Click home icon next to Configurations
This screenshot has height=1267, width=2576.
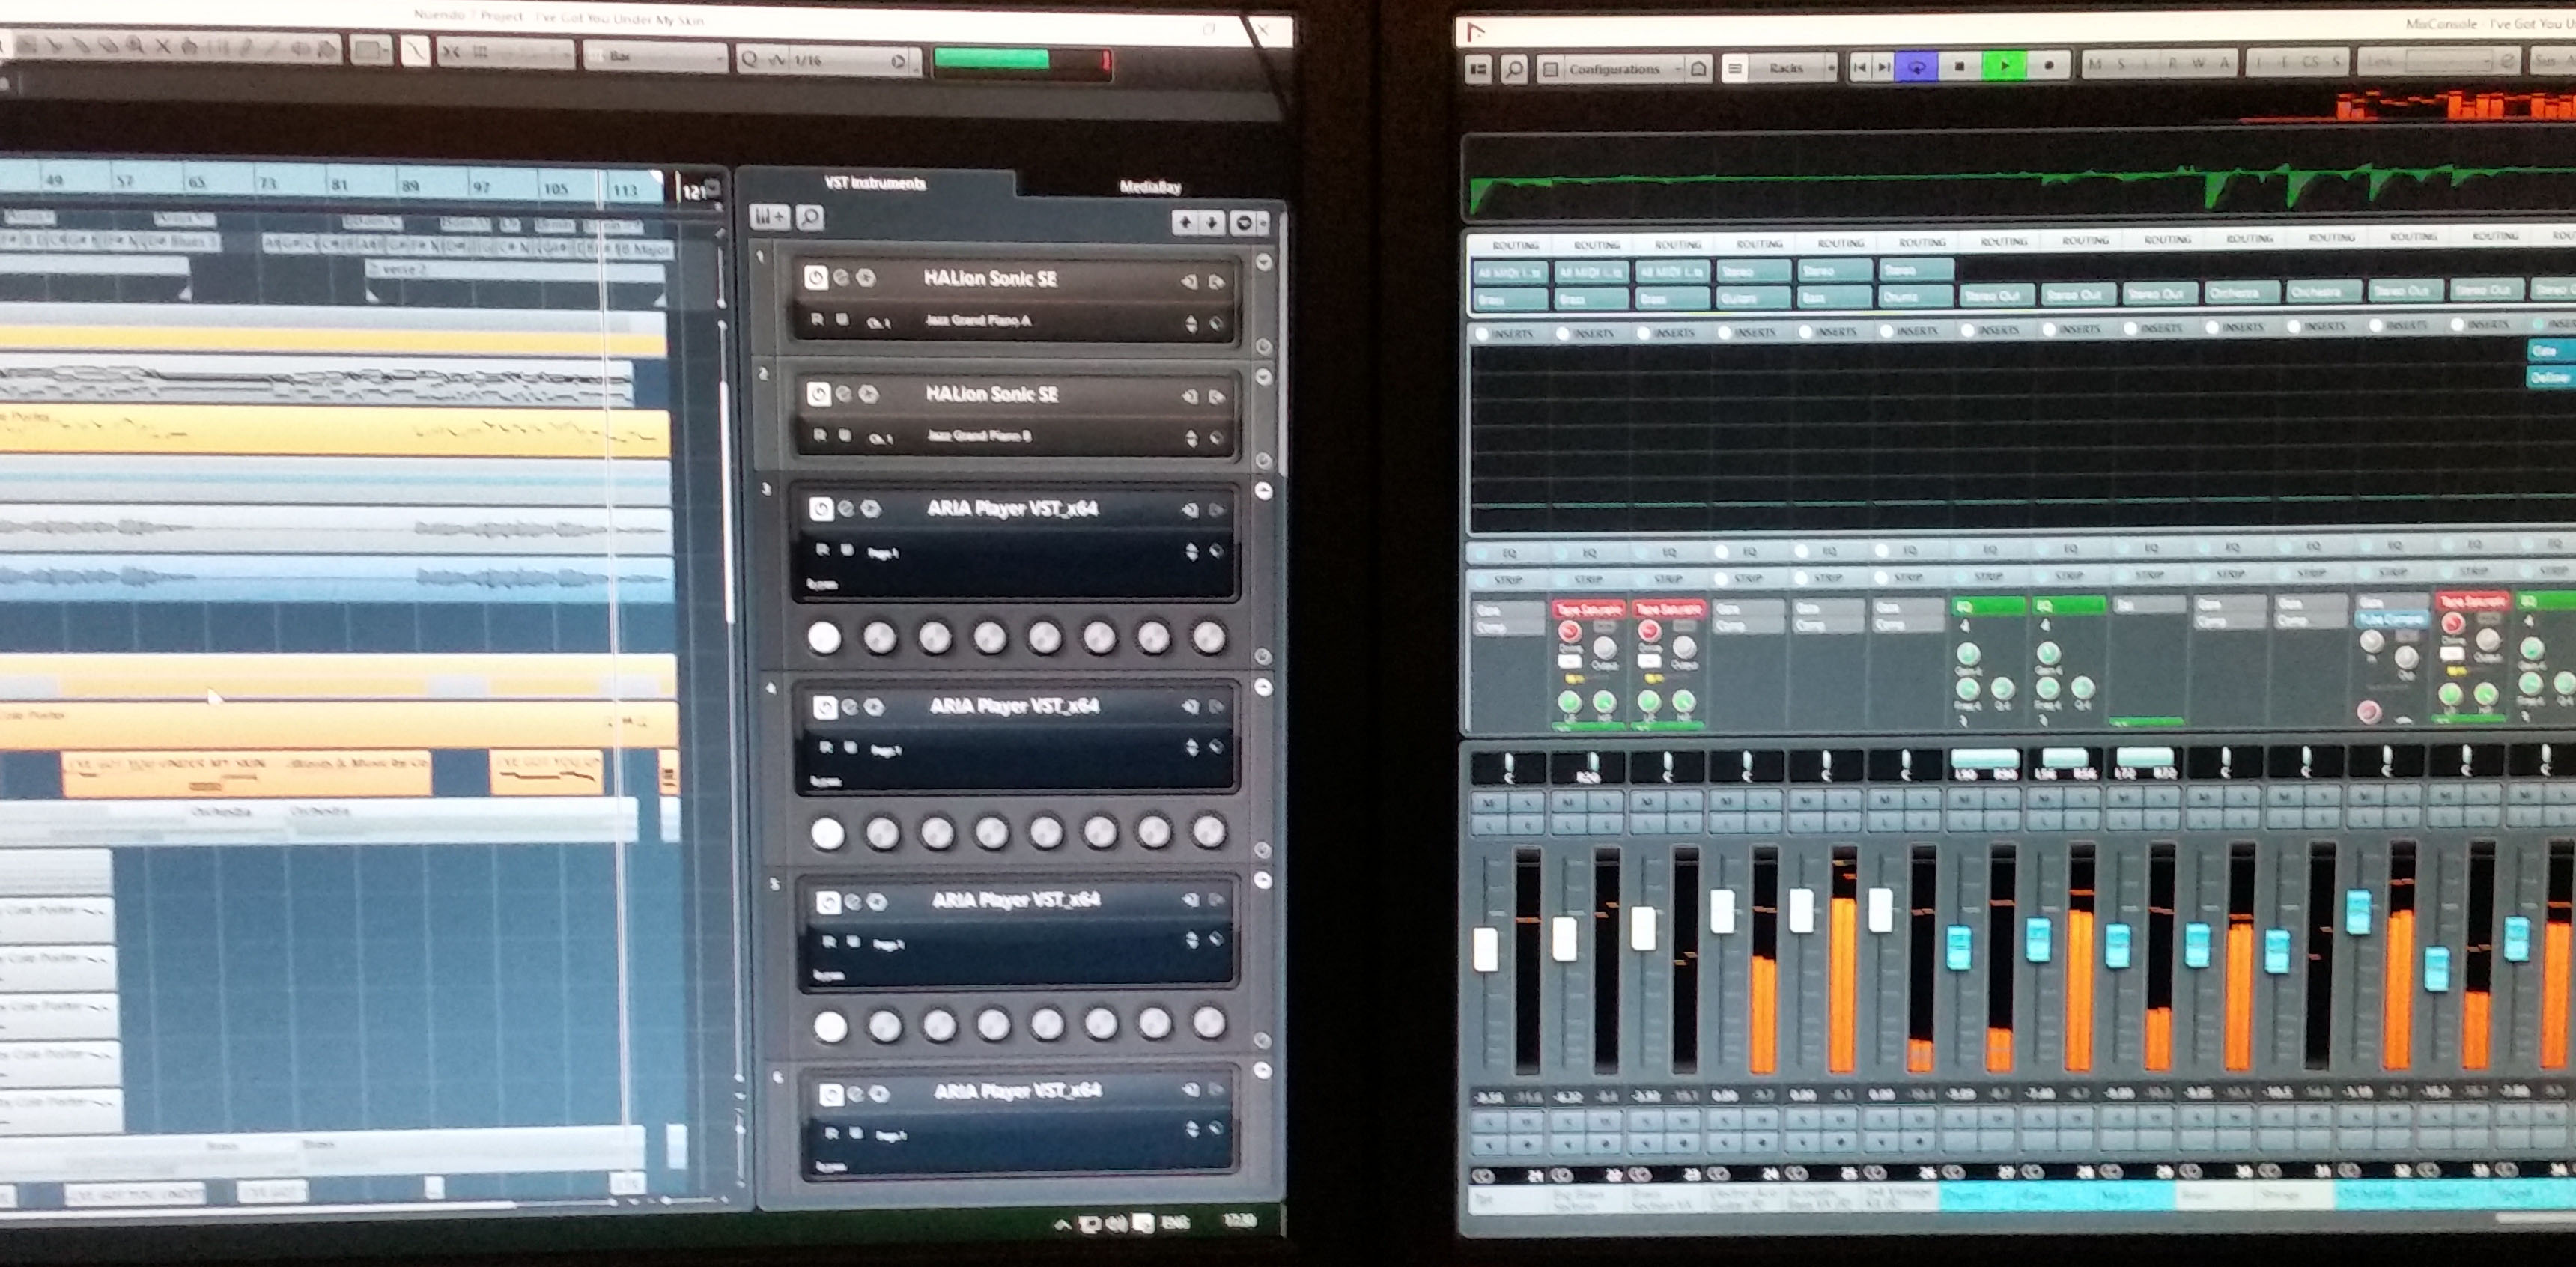coord(1698,69)
